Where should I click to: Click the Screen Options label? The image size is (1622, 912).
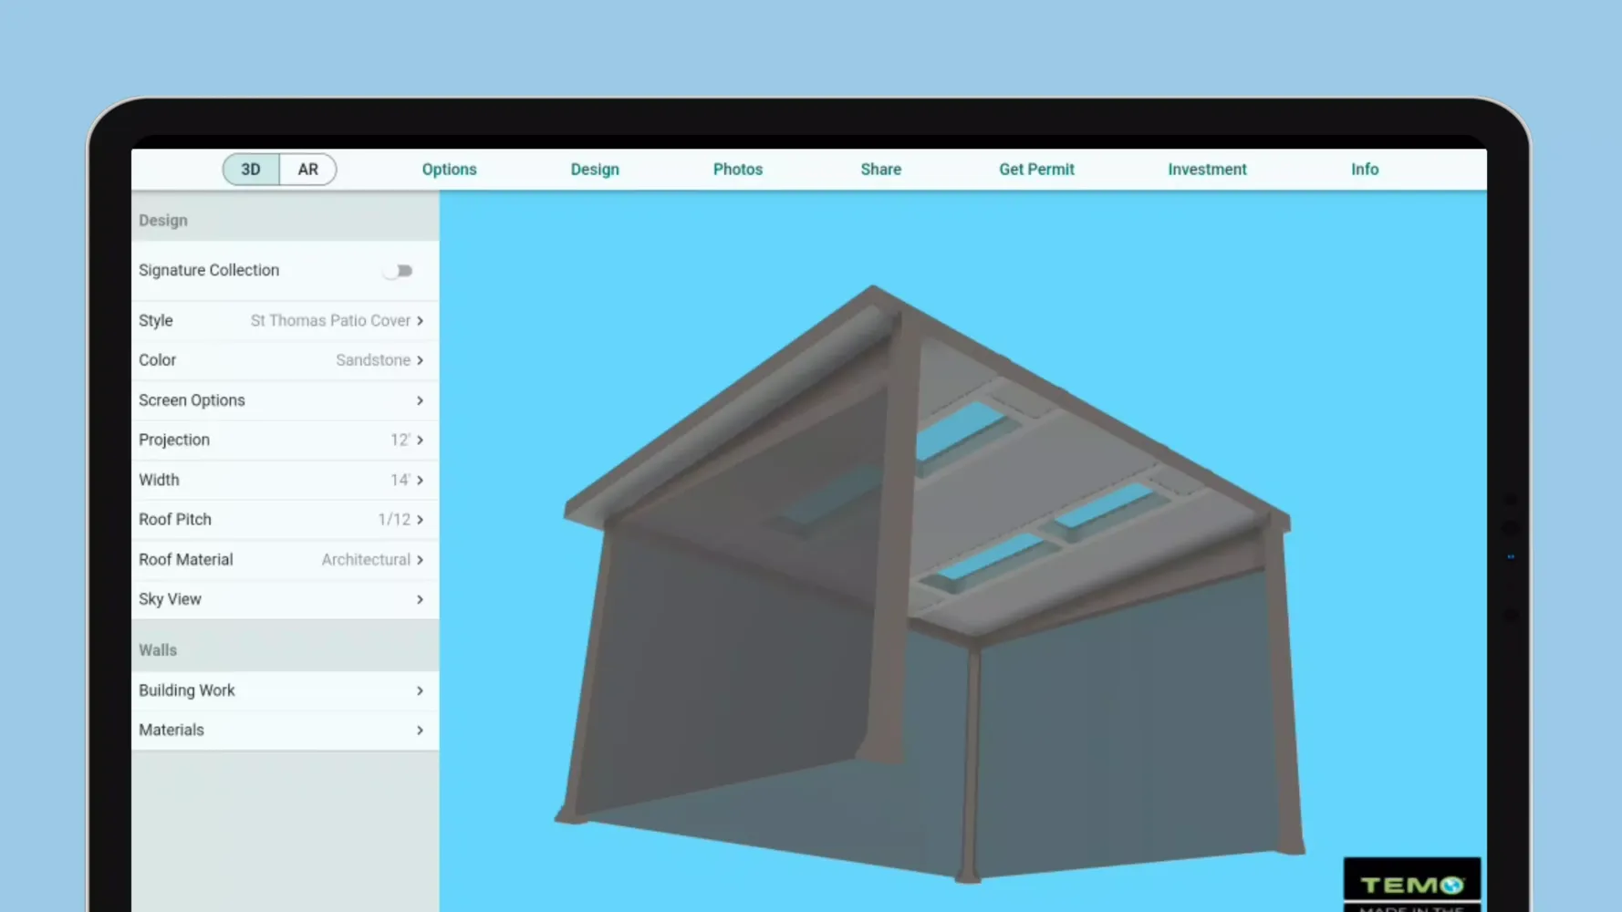point(192,400)
